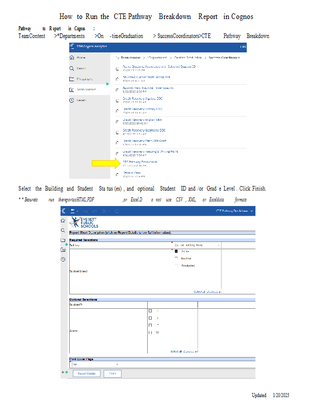317x411 pixels.
Task: Click Select all under Student Status
Action: [x=200, y=292]
